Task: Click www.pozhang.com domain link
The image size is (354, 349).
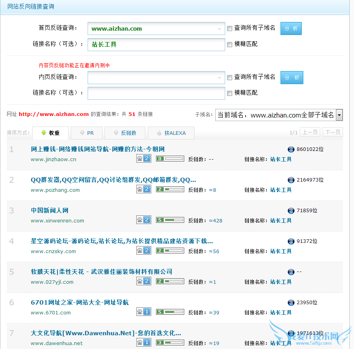Action: tap(55, 190)
